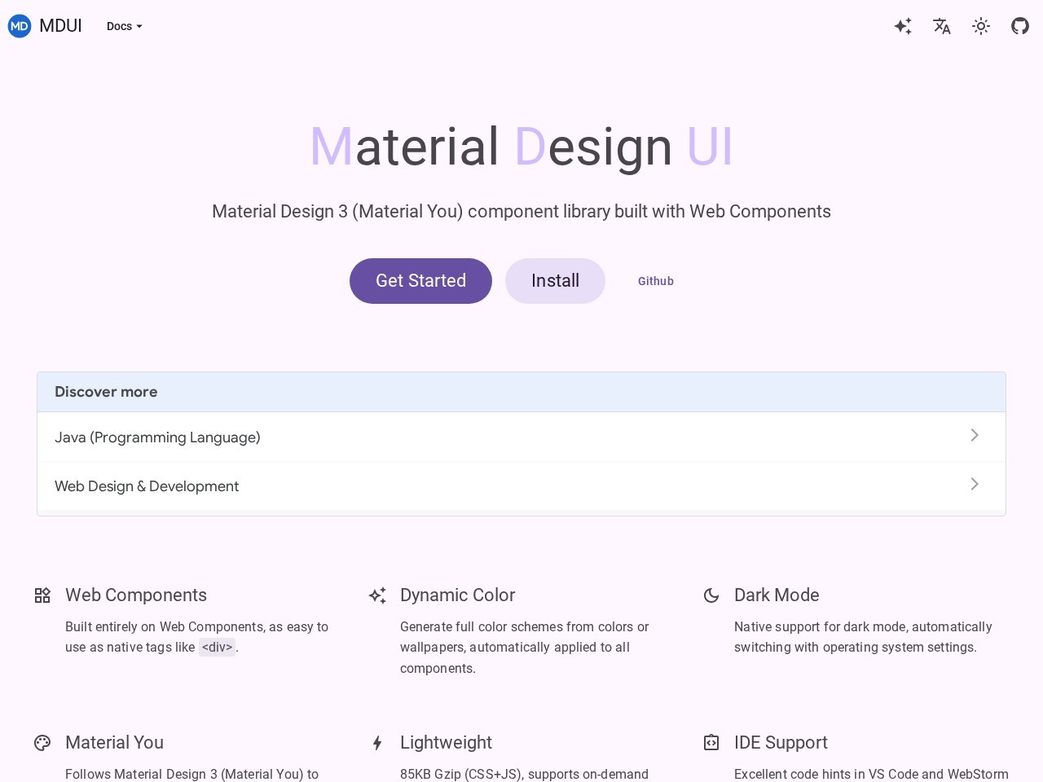1043x782 pixels.
Task: Expand the Java (Programming Language) chevron
Action: (x=975, y=435)
